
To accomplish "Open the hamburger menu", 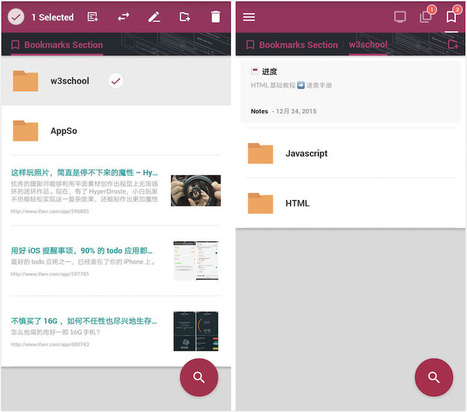I will (249, 17).
